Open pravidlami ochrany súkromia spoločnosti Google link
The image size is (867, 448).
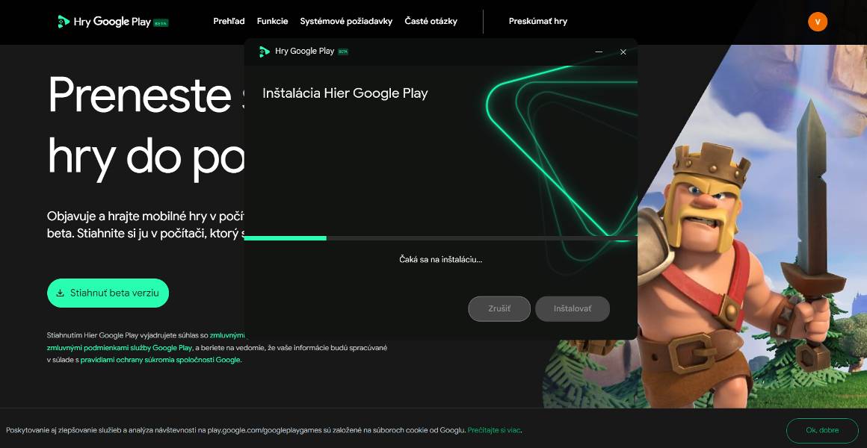click(161, 360)
